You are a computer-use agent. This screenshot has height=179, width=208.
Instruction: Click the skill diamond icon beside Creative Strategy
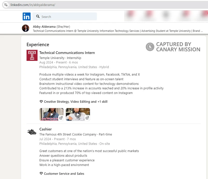[x=41, y=102]
